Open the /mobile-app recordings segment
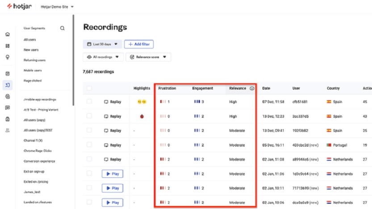The height and width of the screenshot is (209, 372). 40,99
